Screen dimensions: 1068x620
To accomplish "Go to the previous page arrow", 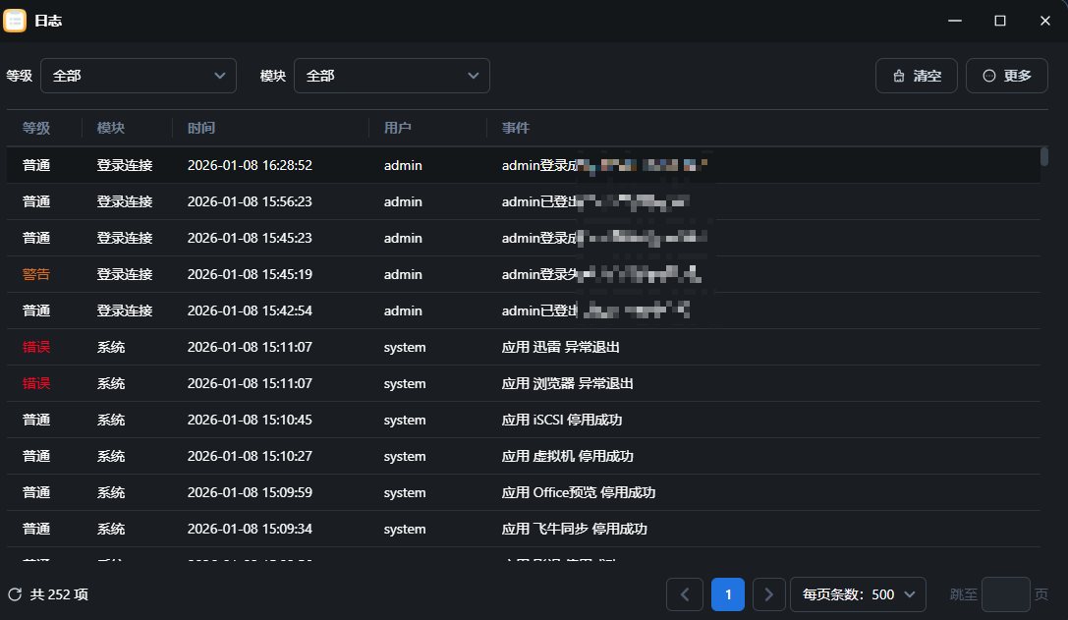I will pyautogui.click(x=684, y=594).
